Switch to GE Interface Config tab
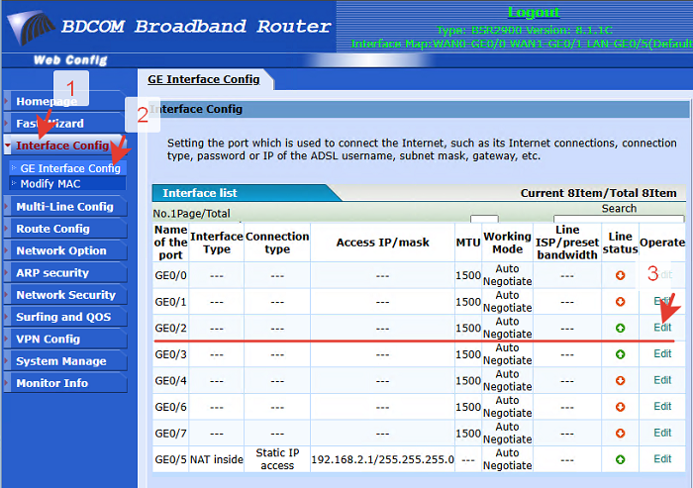 pyautogui.click(x=204, y=79)
